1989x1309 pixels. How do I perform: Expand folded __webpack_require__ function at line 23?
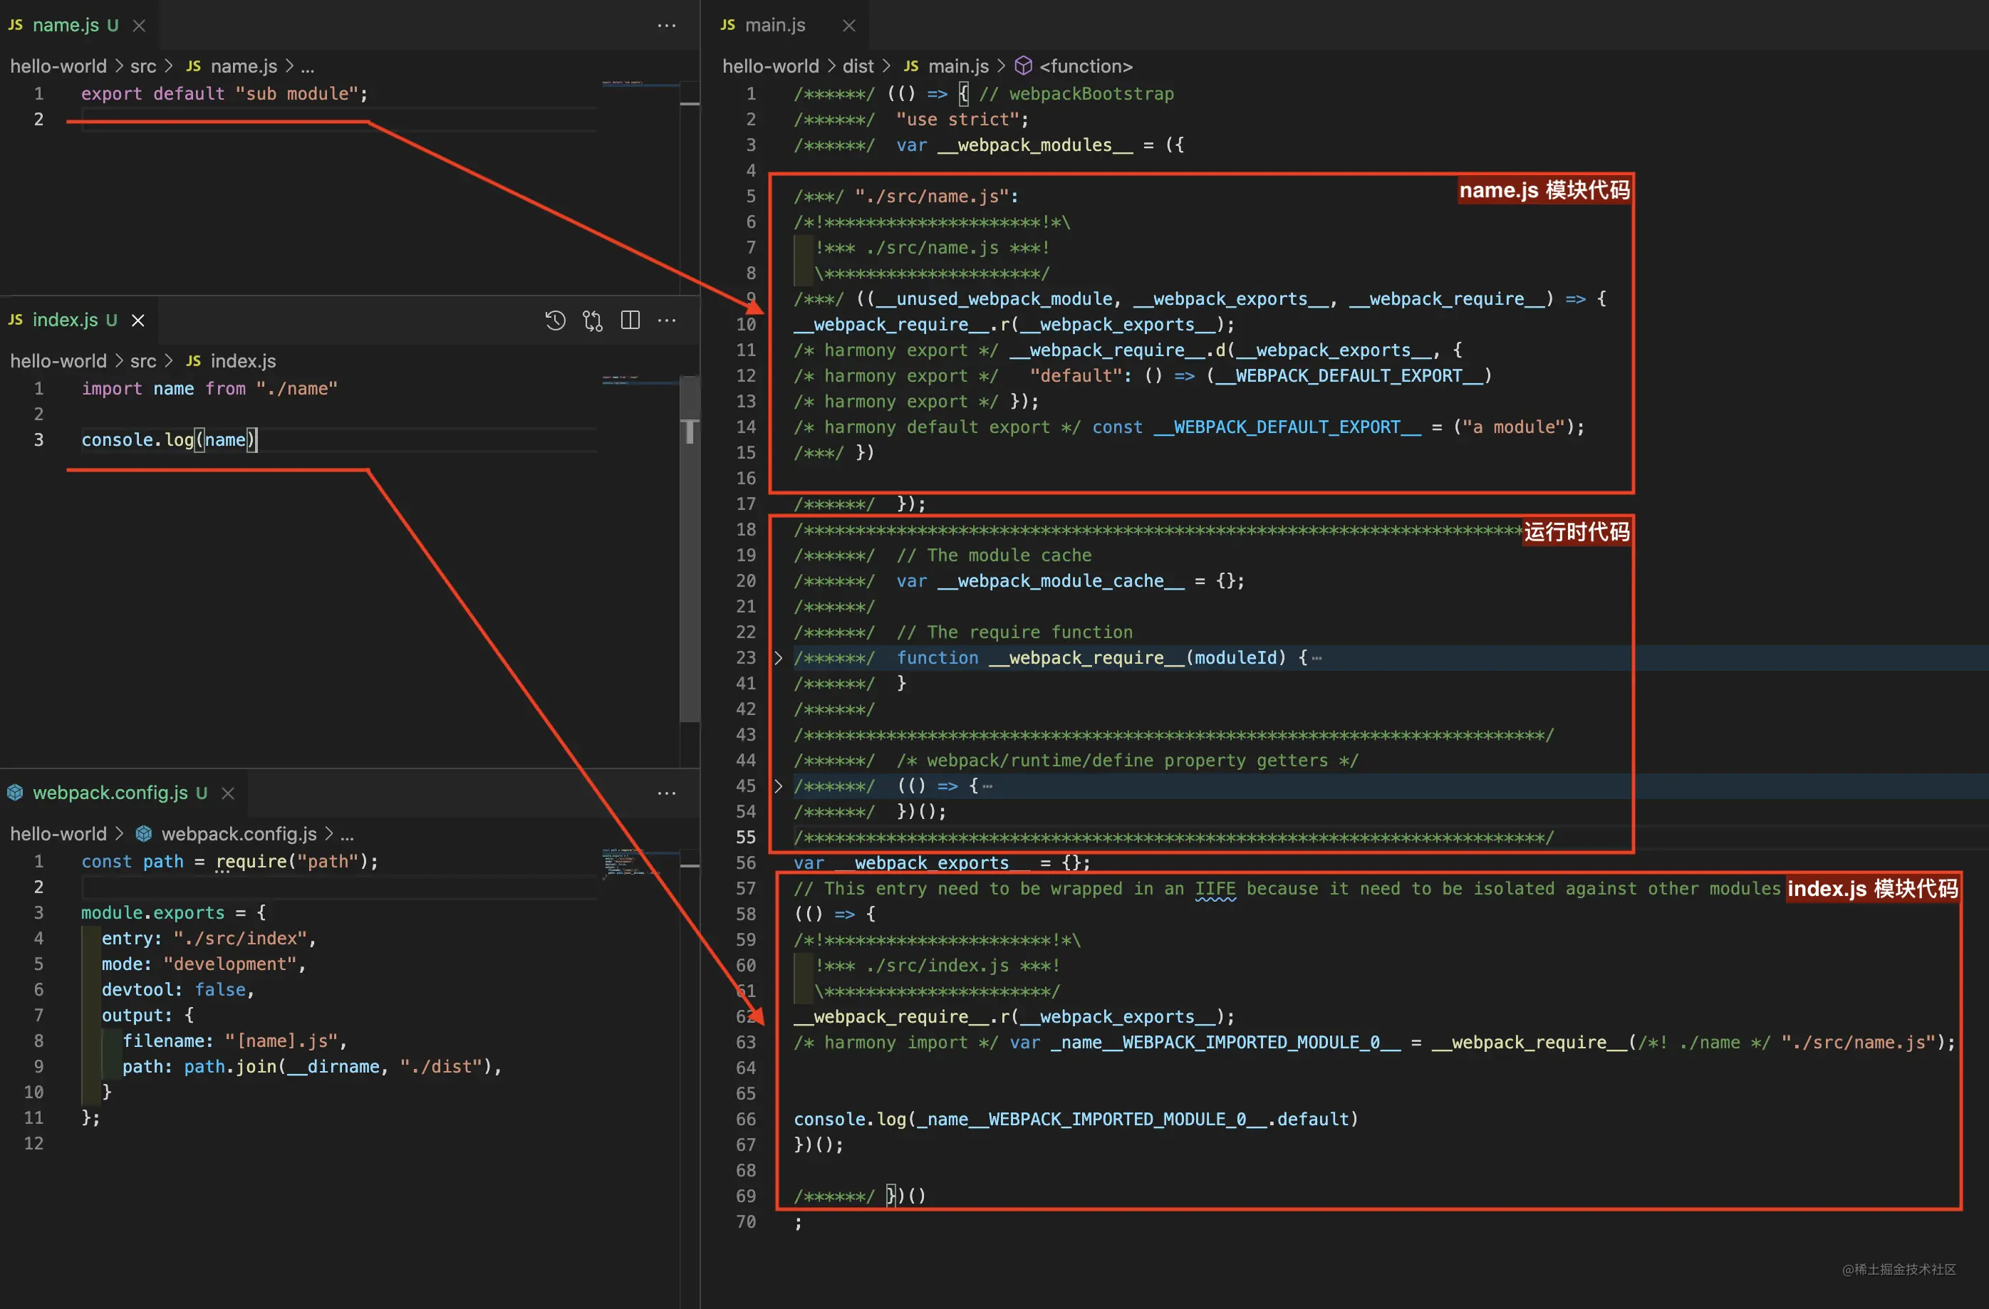pyautogui.click(x=778, y=658)
